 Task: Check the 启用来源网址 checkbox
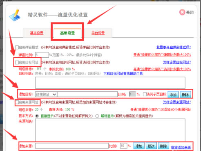17,102
